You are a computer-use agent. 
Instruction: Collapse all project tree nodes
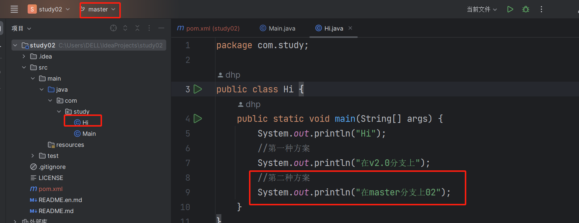[x=137, y=28]
